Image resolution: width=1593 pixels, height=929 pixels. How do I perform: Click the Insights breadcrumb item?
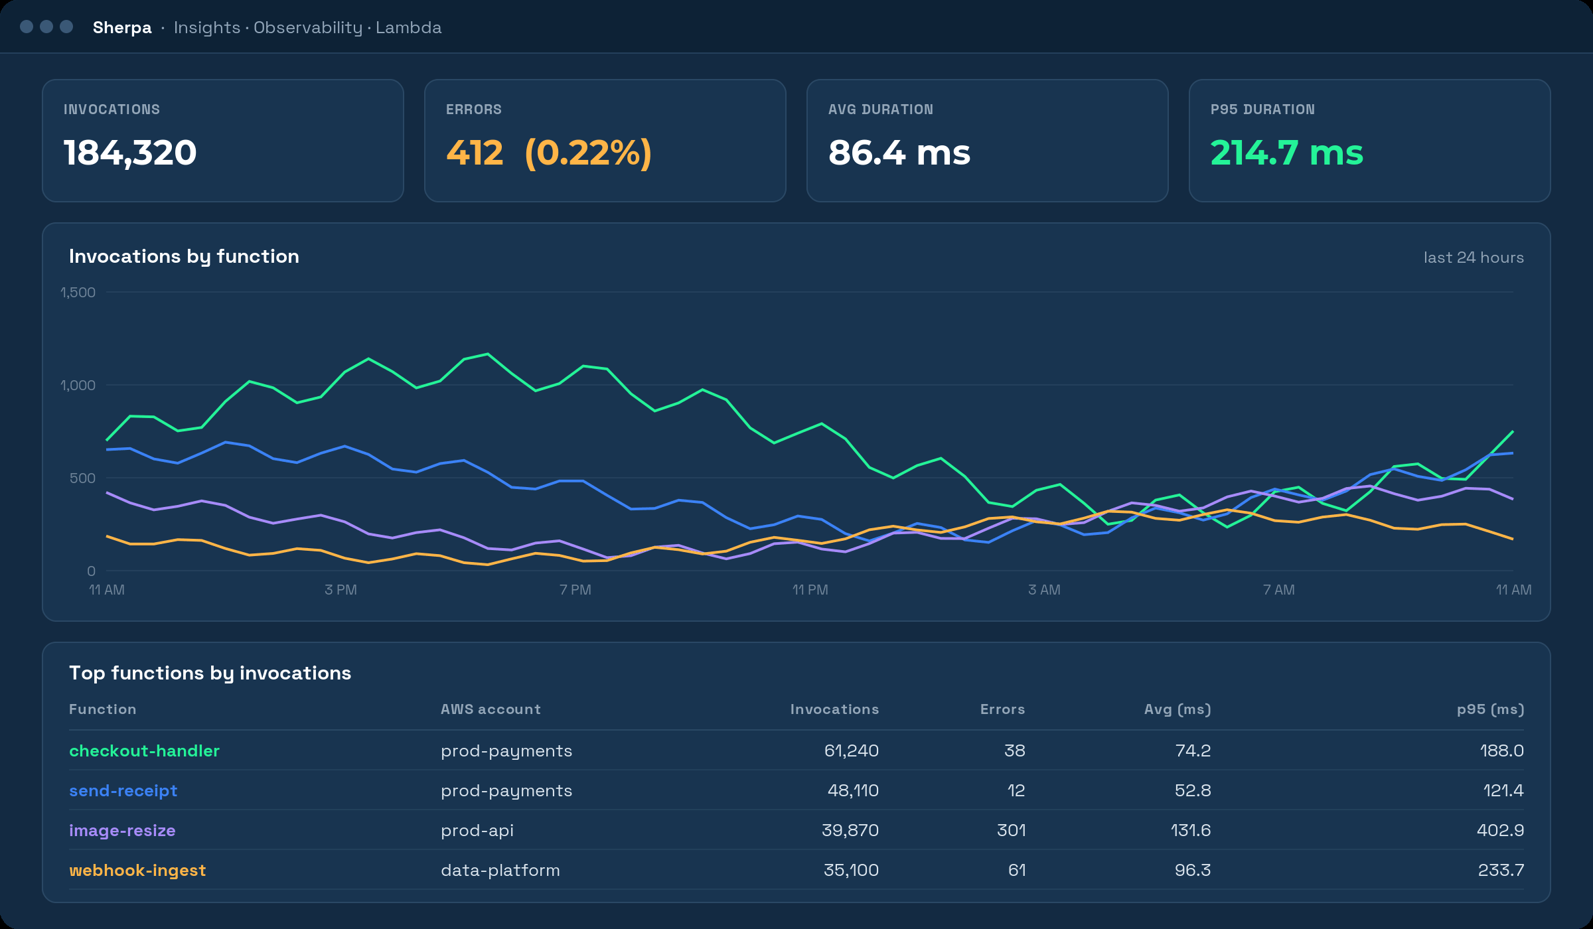[x=207, y=27]
